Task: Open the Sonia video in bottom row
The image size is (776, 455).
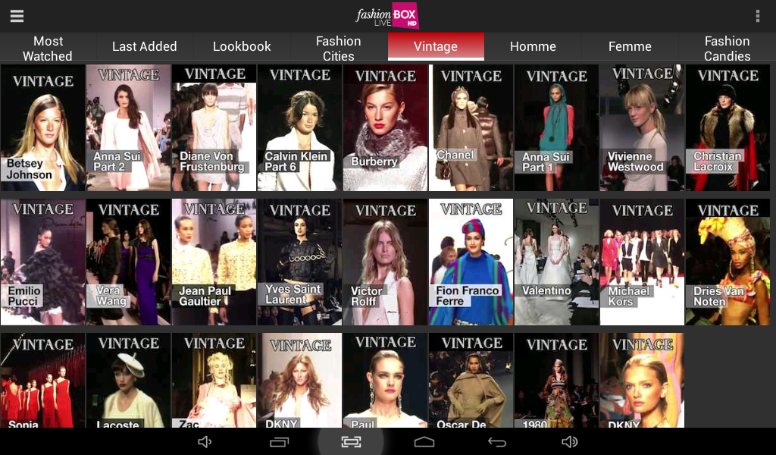Action: [x=42, y=380]
